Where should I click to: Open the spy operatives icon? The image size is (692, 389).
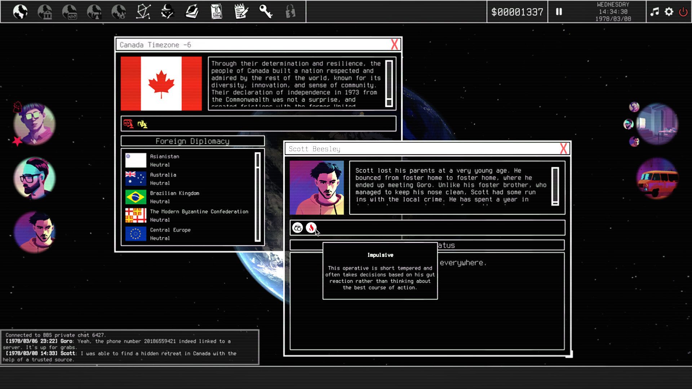pos(167,12)
